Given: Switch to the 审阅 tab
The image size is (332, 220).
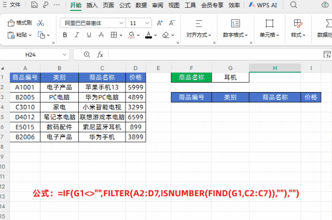Looking at the screenshot, I should coord(158,5).
